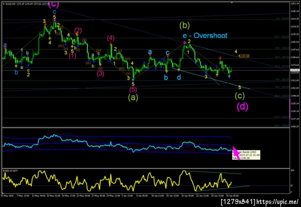Click the 1135.14 price axis value

tap(294, 103)
